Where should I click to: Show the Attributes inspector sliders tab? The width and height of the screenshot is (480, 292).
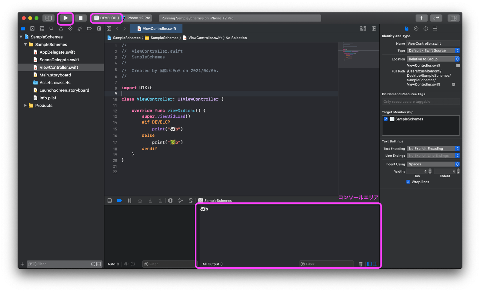[435, 28]
